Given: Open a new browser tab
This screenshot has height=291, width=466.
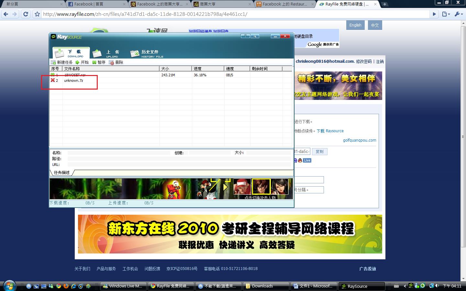Looking at the screenshot, I should [x=384, y=4].
